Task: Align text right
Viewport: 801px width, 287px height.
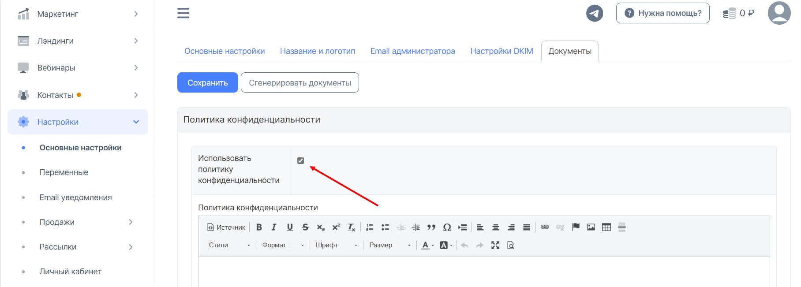Action: click(511, 227)
